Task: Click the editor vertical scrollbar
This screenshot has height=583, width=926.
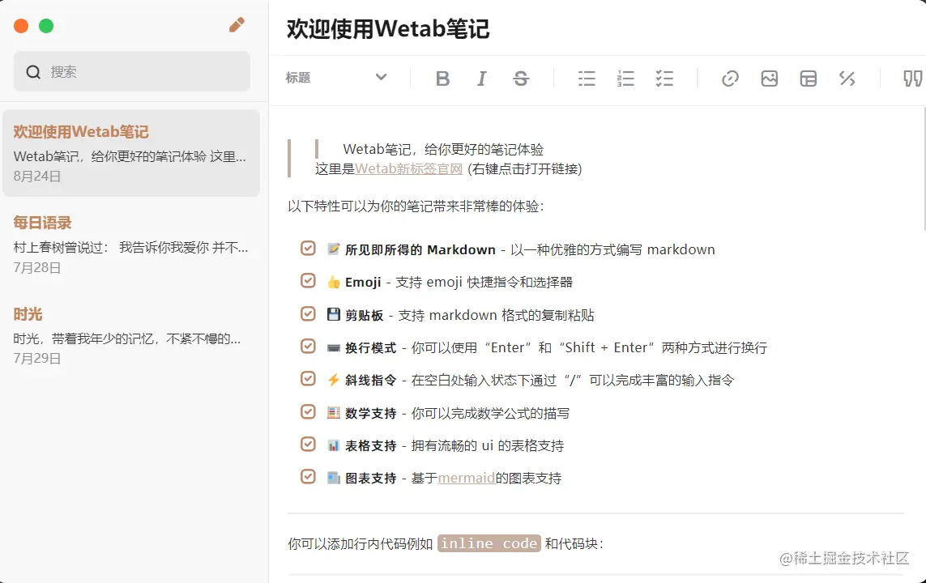Action: (924, 168)
